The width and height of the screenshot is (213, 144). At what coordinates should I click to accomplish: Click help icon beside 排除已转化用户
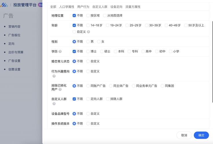coord(60,89)
